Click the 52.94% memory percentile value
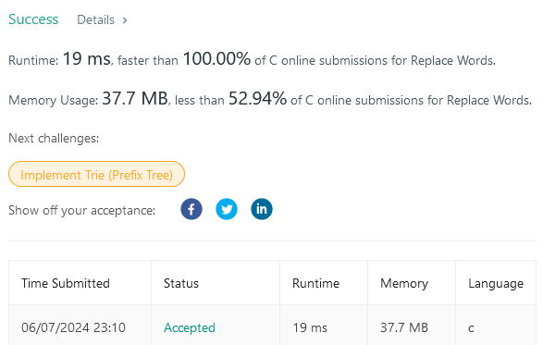The width and height of the screenshot is (543, 345). (x=258, y=98)
